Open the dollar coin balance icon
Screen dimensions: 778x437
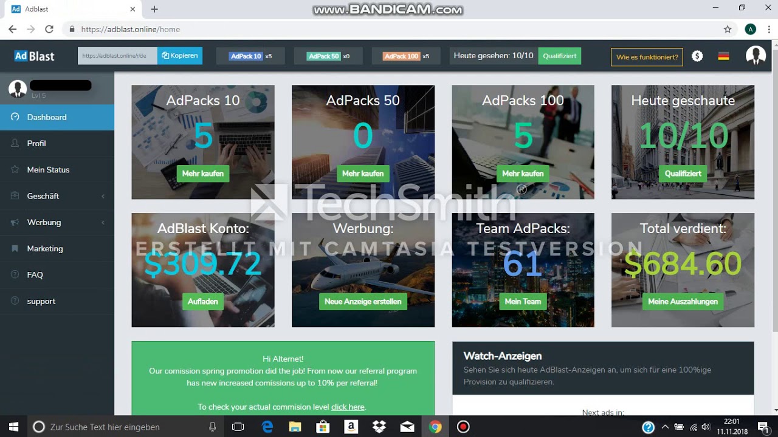click(697, 56)
